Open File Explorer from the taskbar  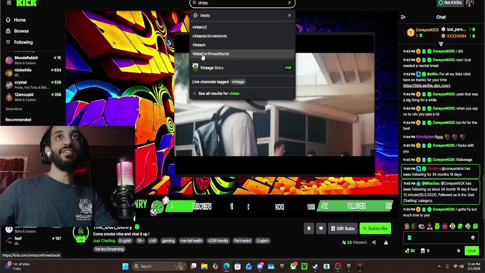(x=204, y=267)
